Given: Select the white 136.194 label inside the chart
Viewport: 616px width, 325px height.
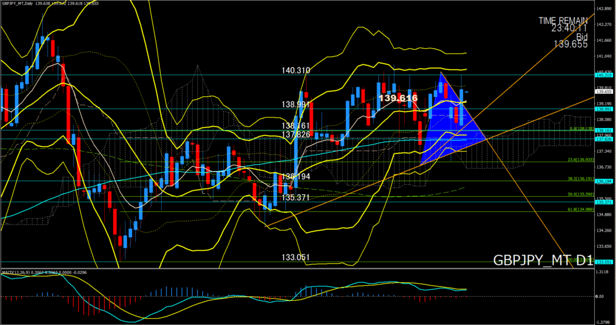Looking at the screenshot, I should [296, 177].
